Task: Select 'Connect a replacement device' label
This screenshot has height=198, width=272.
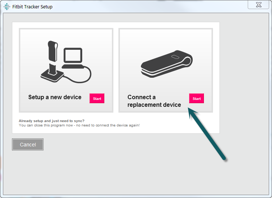Action: (154, 101)
